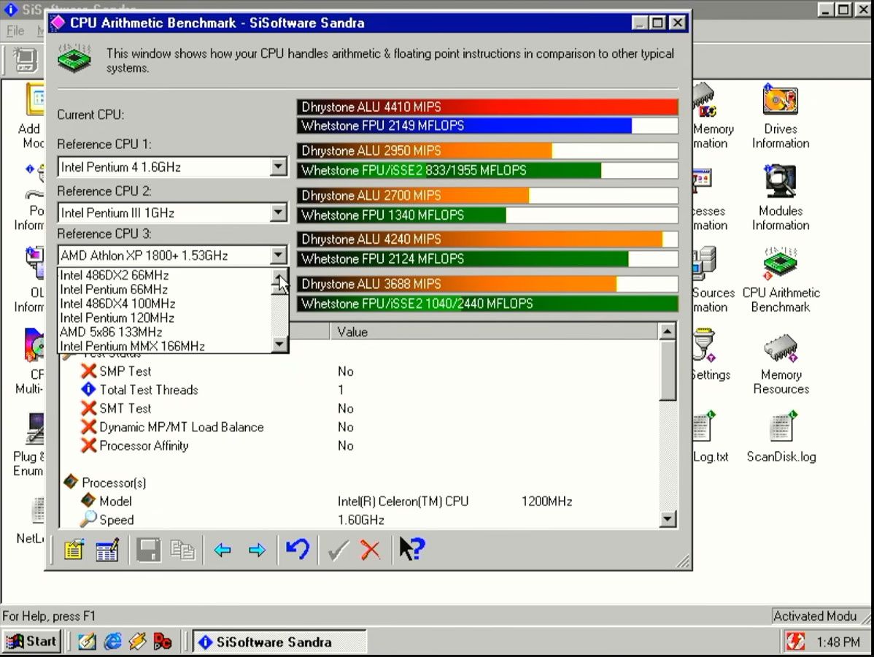Viewport: 874px width, 657px height.
Task: Click the Activated Modu status bar entry
Action: coord(815,615)
